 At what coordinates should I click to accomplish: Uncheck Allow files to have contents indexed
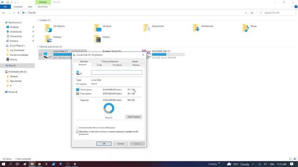click(77, 132)
